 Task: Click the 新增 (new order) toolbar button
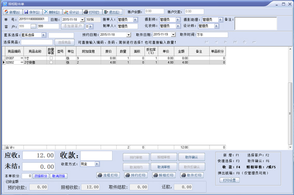click(12, 12)
